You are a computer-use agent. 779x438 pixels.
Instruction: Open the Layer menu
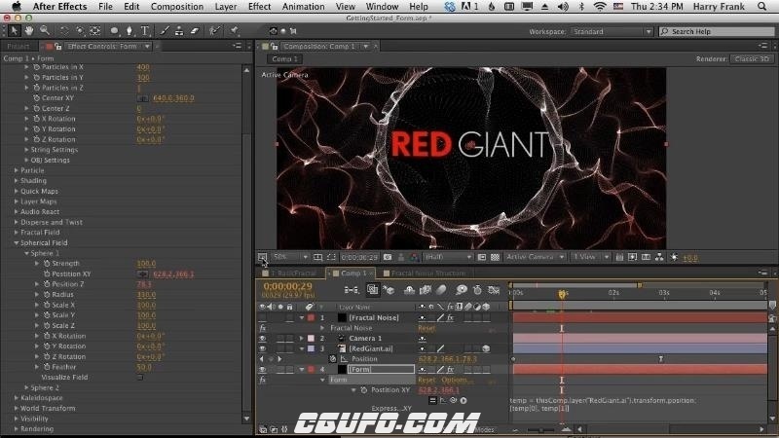click(226, 7)
